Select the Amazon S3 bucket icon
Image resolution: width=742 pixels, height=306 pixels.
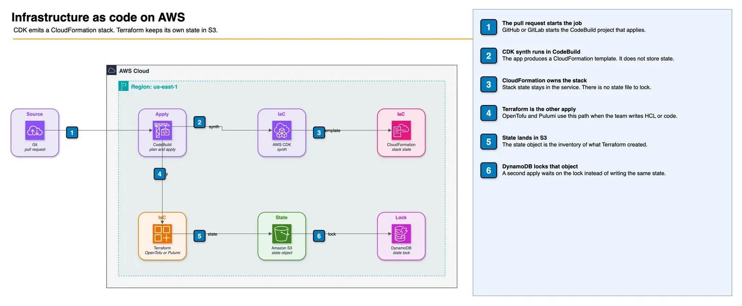(282, 234)
